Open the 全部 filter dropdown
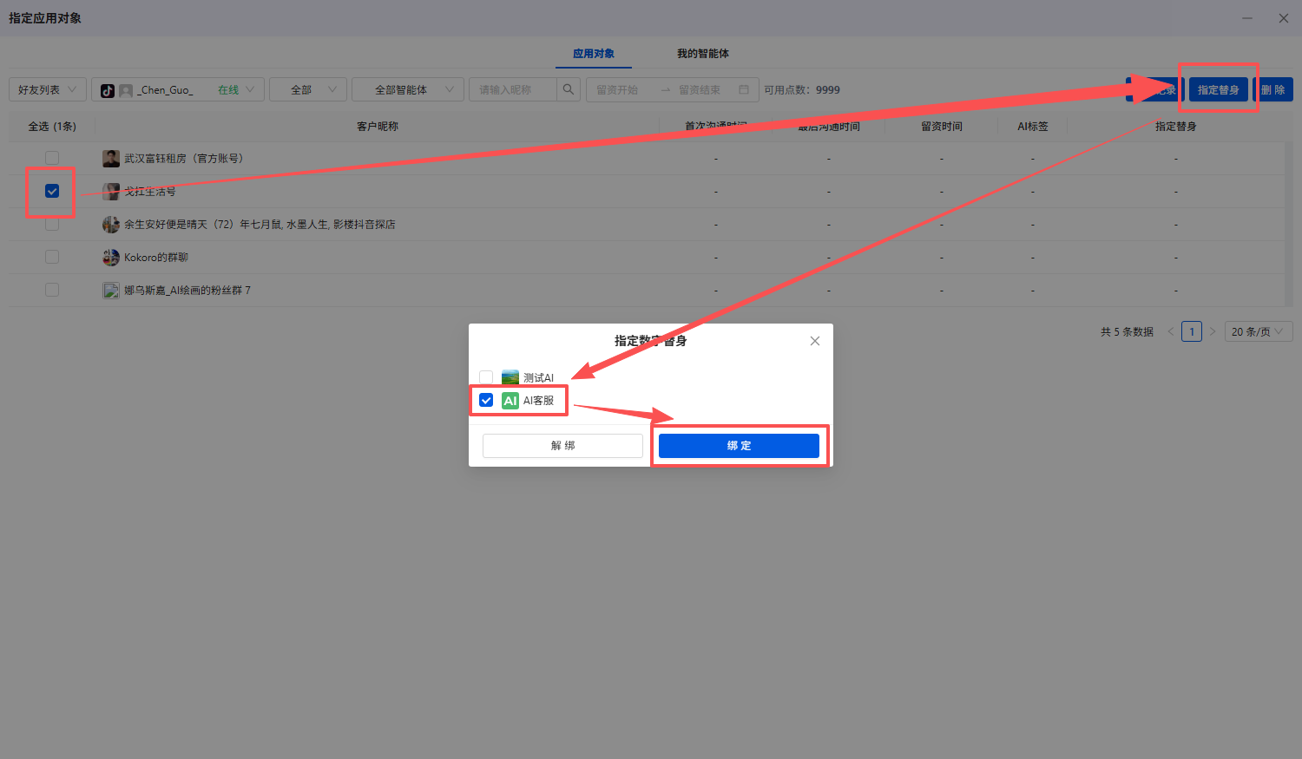 click(308, 89)
